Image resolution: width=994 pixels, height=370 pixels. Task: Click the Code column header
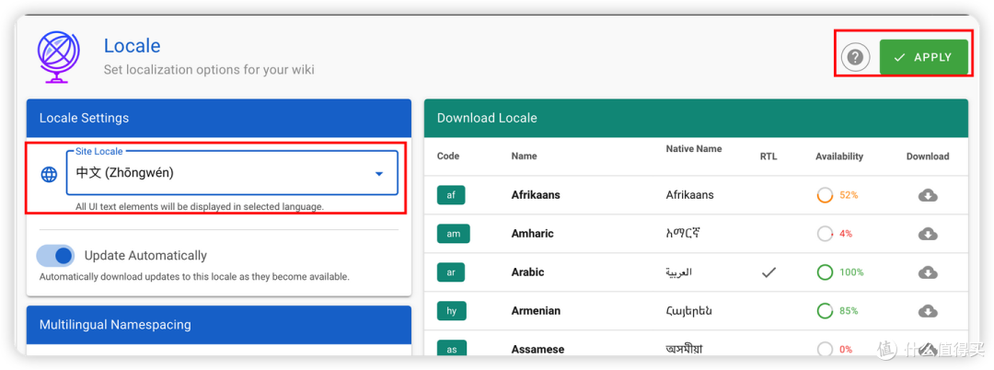coord(448,156)
